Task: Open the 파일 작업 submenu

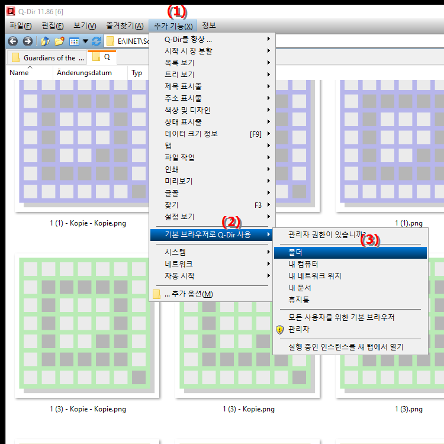Action: 211,157
